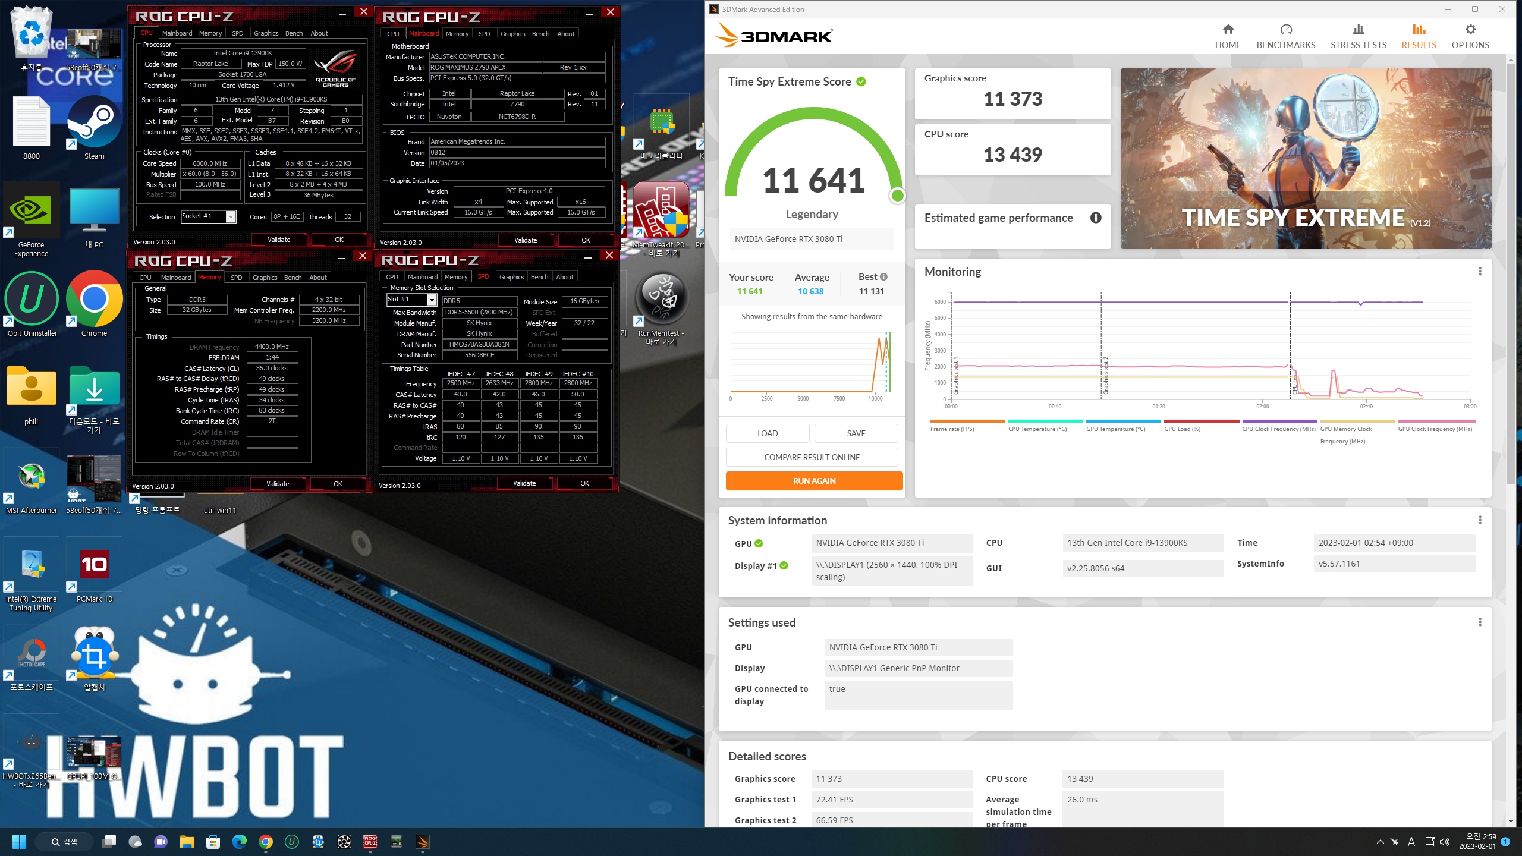Click the info icon next to Best score
Viewport: 1522px width, 856px height.
click(883, 277)
